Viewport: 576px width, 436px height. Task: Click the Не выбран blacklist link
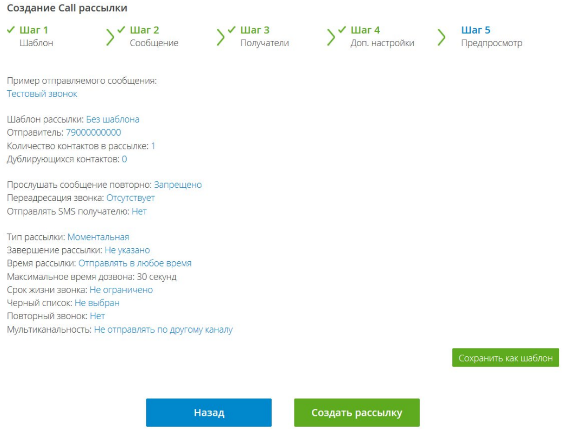[x=97, y=303]
